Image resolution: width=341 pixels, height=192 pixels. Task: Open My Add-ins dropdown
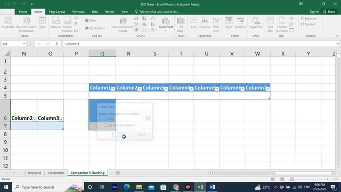tap(96, 28)
